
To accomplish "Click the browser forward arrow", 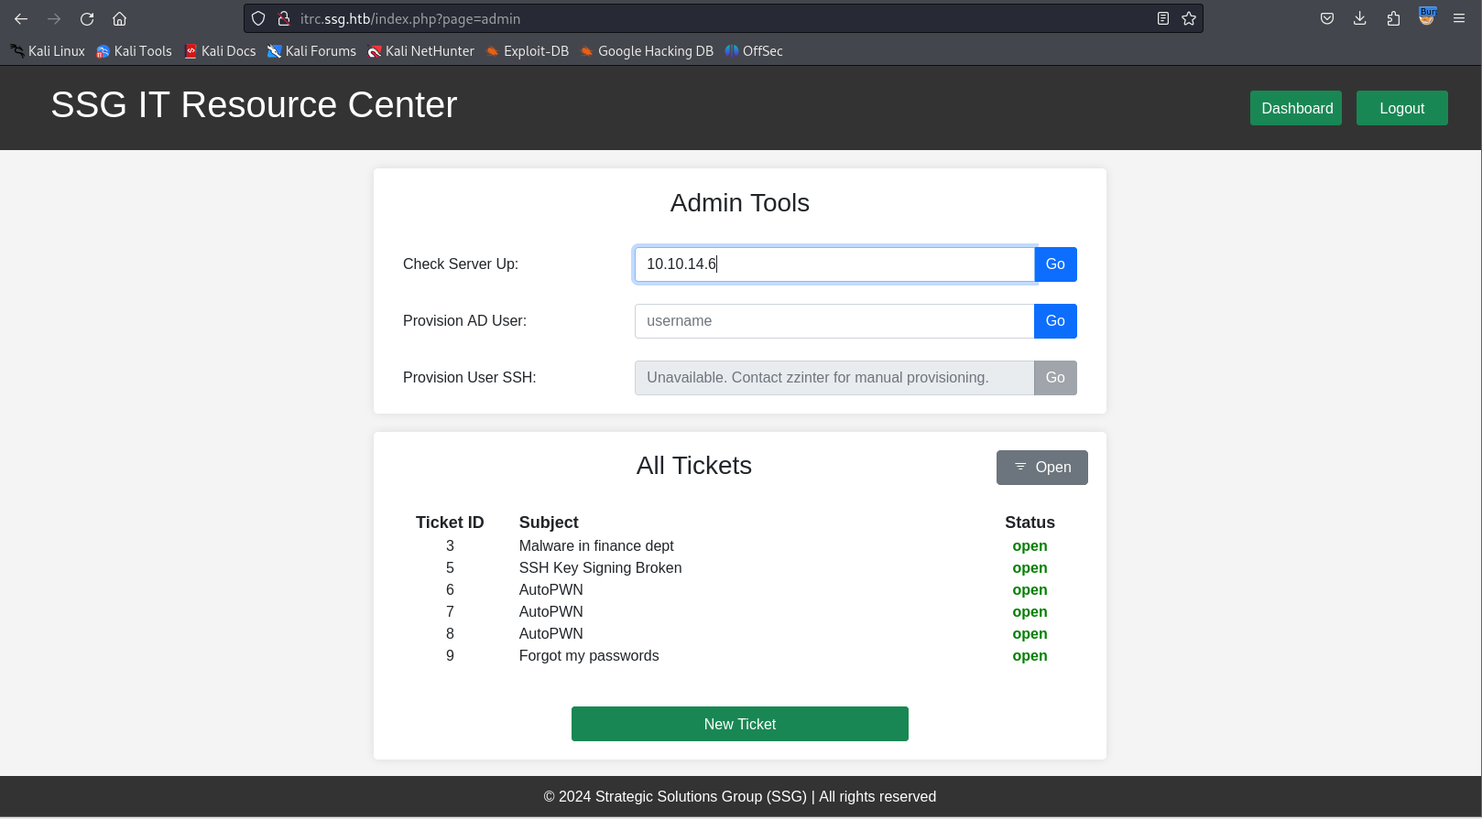I will click(54, 18).
